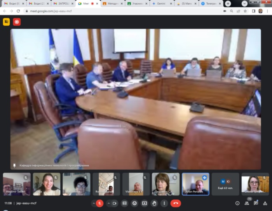Unmute the microphone in the call bar

coord(99,203)
